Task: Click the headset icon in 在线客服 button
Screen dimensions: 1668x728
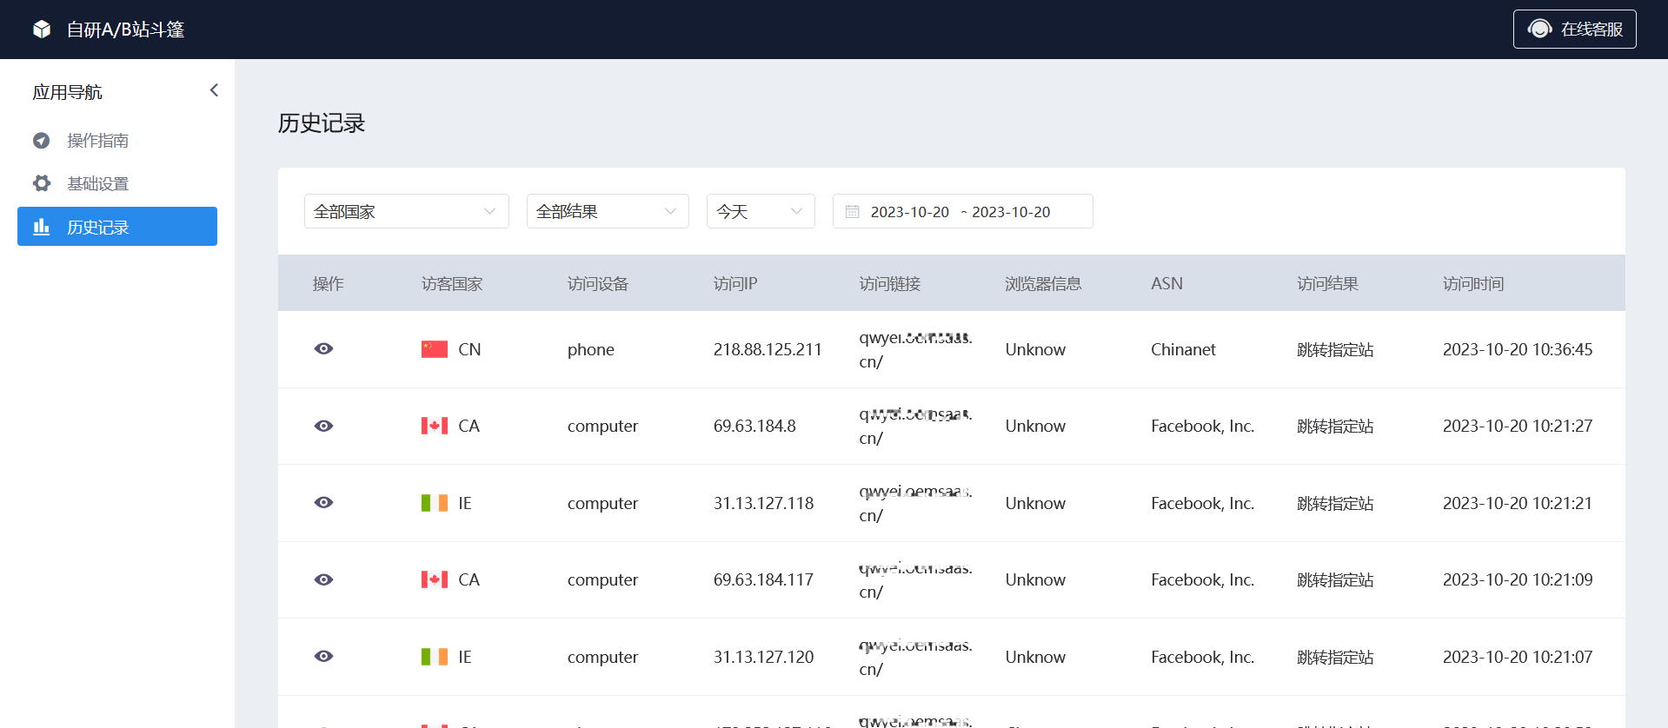Action: point(1539,30)
